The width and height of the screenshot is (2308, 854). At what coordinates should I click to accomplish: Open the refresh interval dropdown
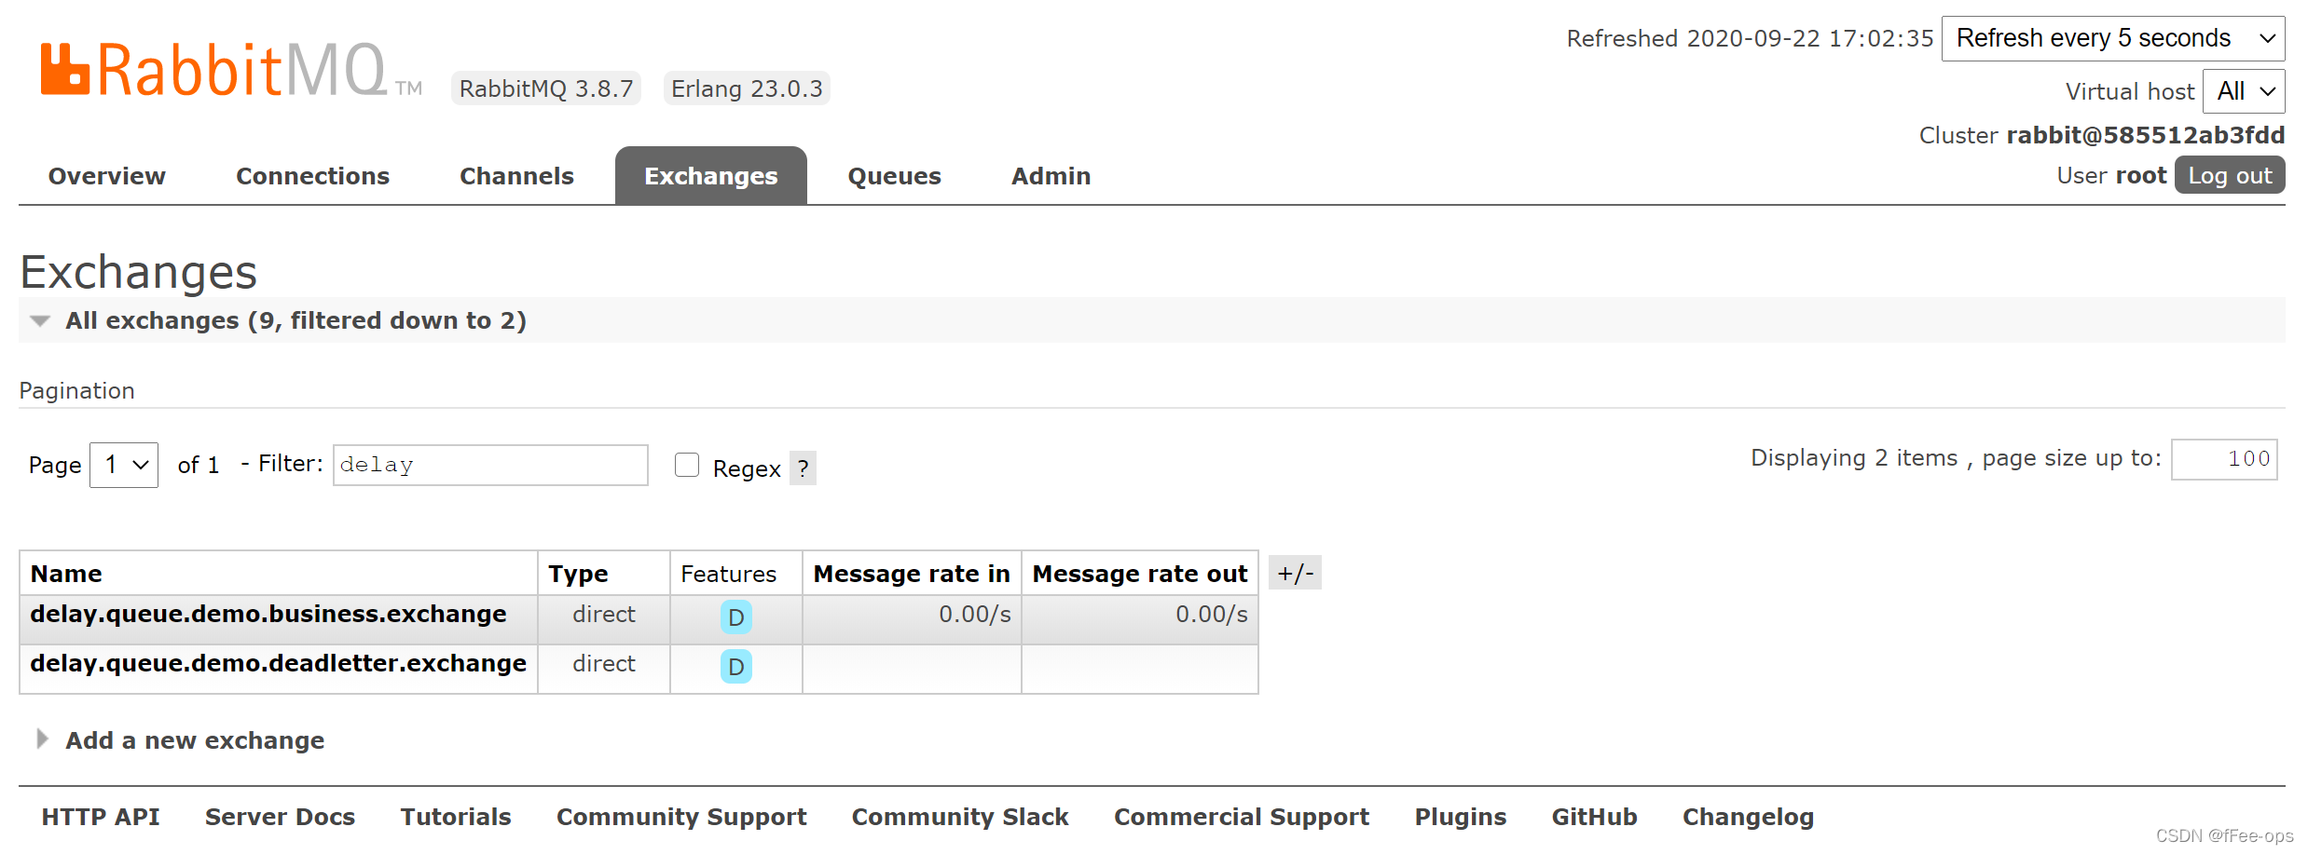click(x=2113, y=38)
